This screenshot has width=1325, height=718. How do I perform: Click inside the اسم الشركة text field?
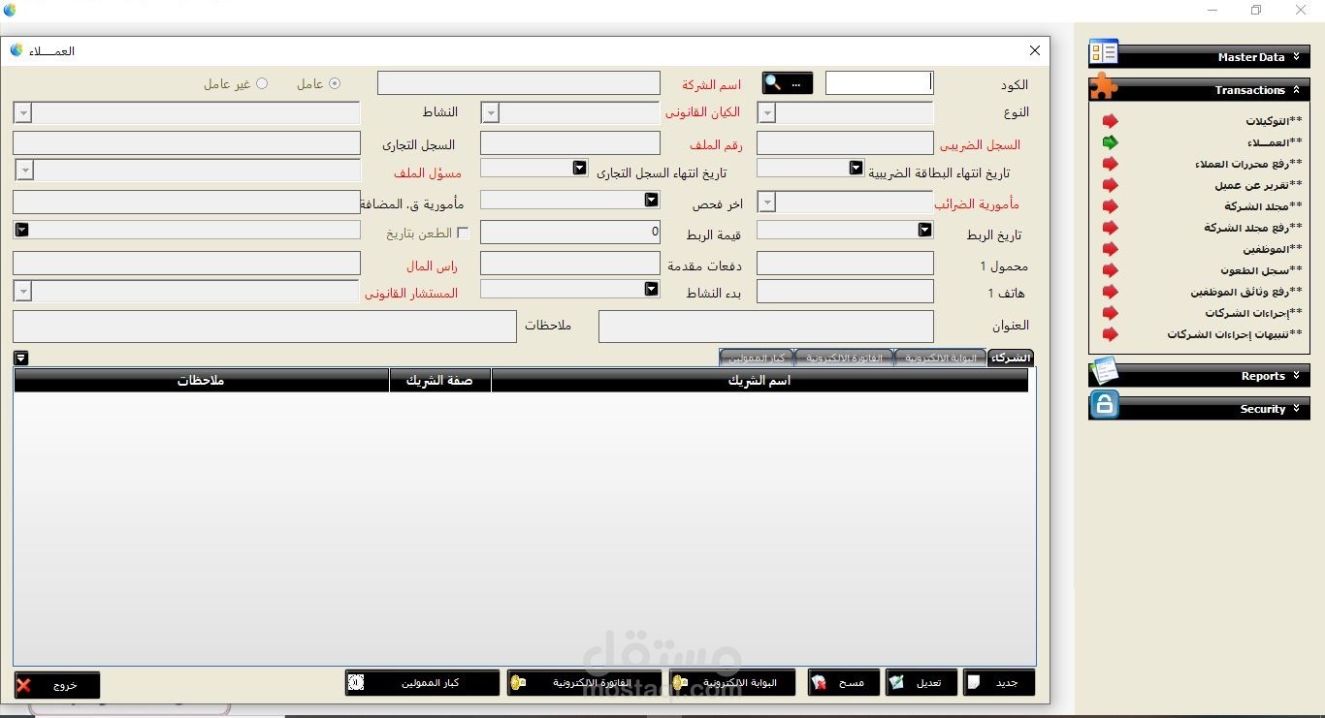pyautogui.click(x=518, y=82)
